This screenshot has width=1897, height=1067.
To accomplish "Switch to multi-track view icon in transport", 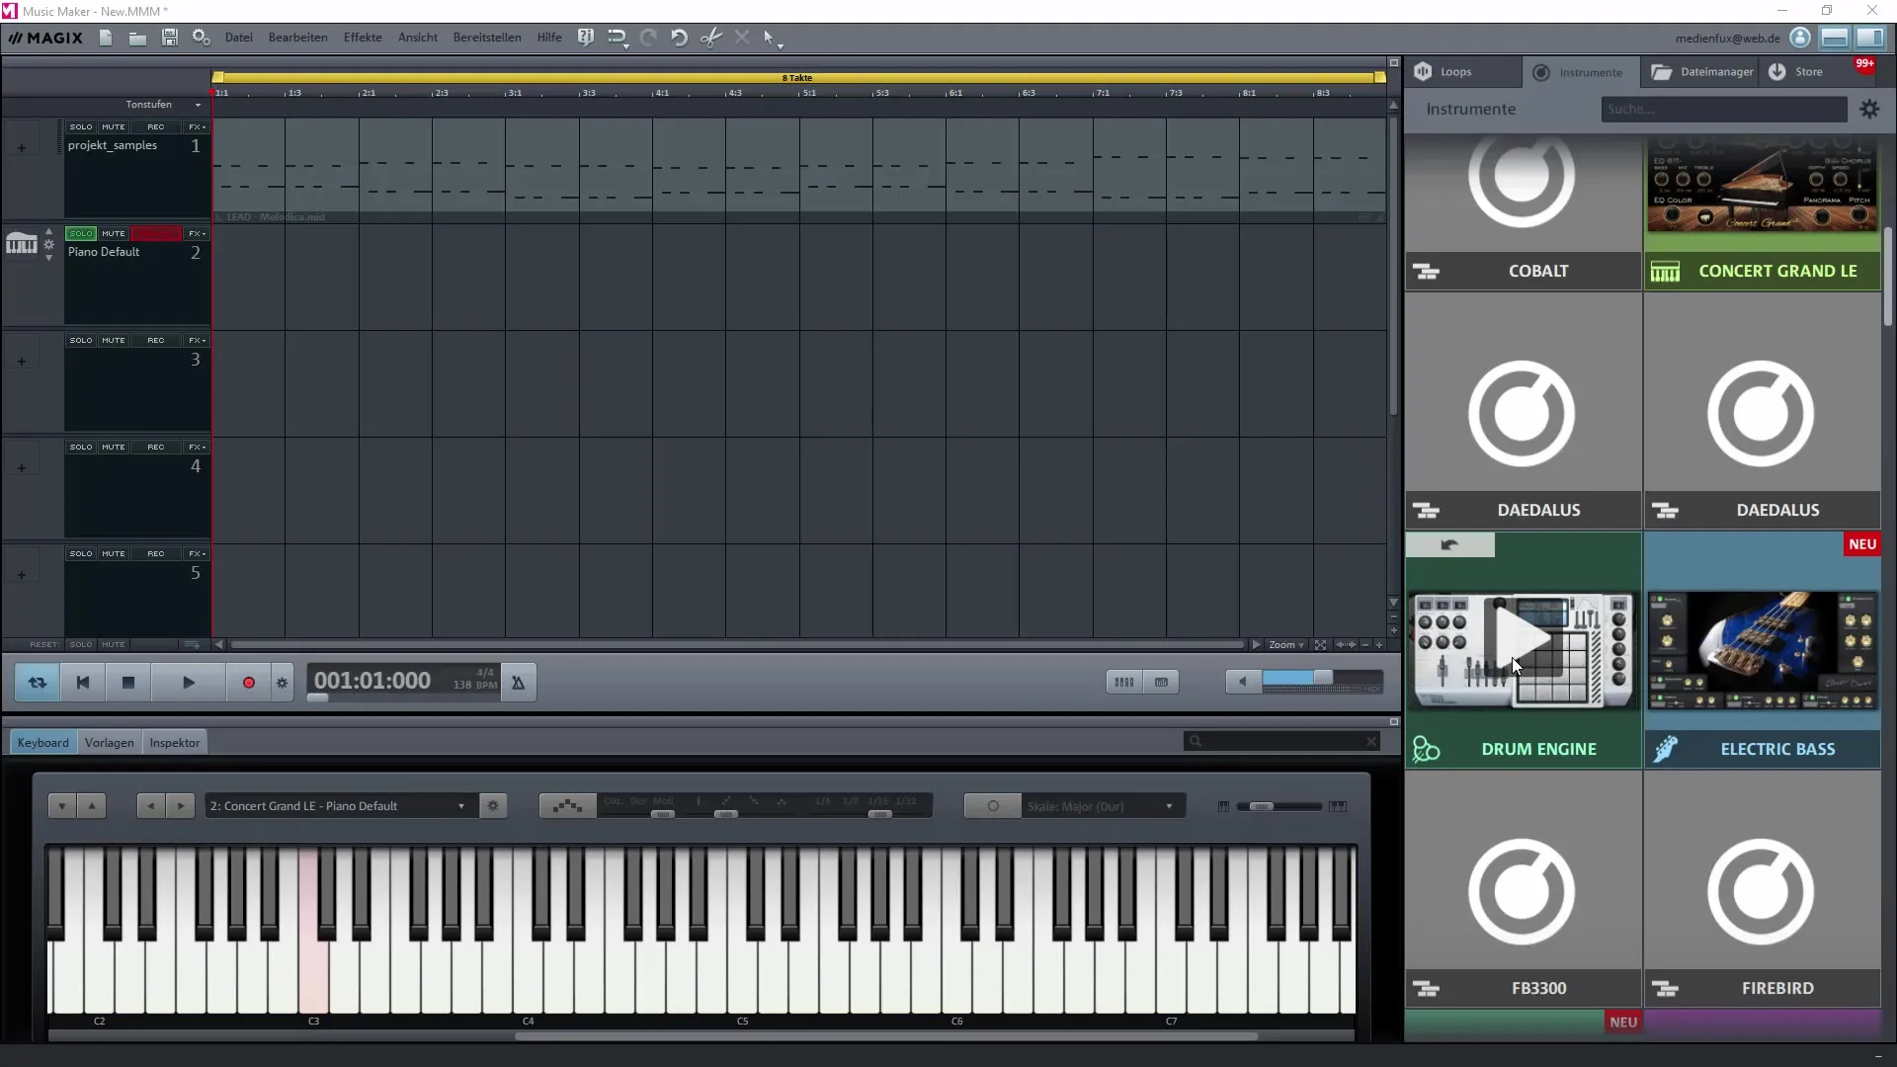I will [1124, 682].
